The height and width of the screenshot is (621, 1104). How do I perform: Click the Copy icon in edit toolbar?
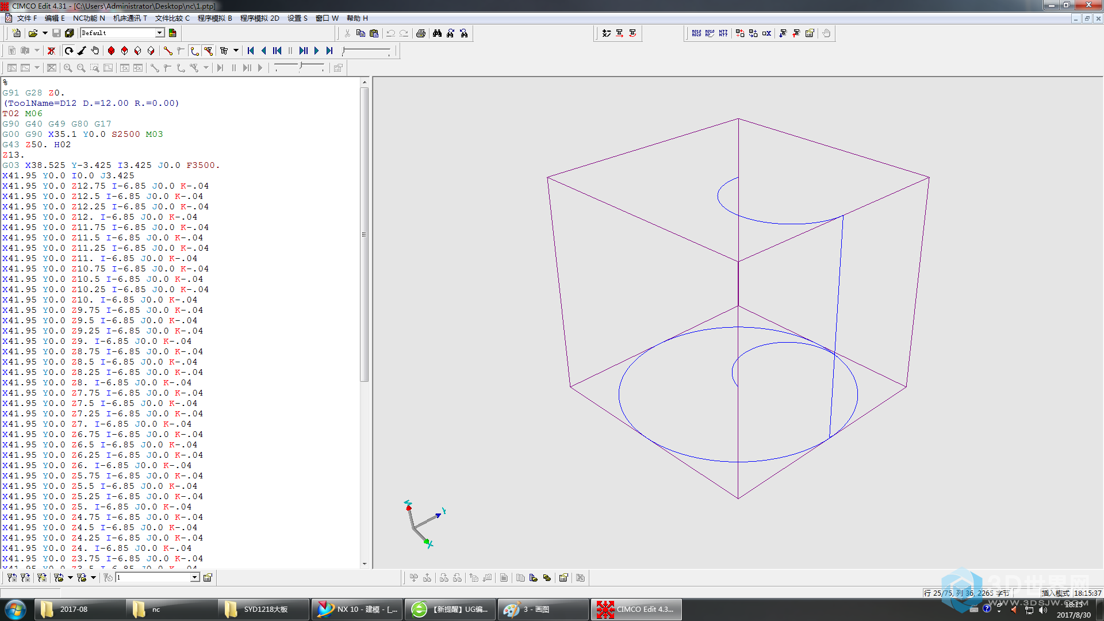pyautogui.click(x=361, y=33)
